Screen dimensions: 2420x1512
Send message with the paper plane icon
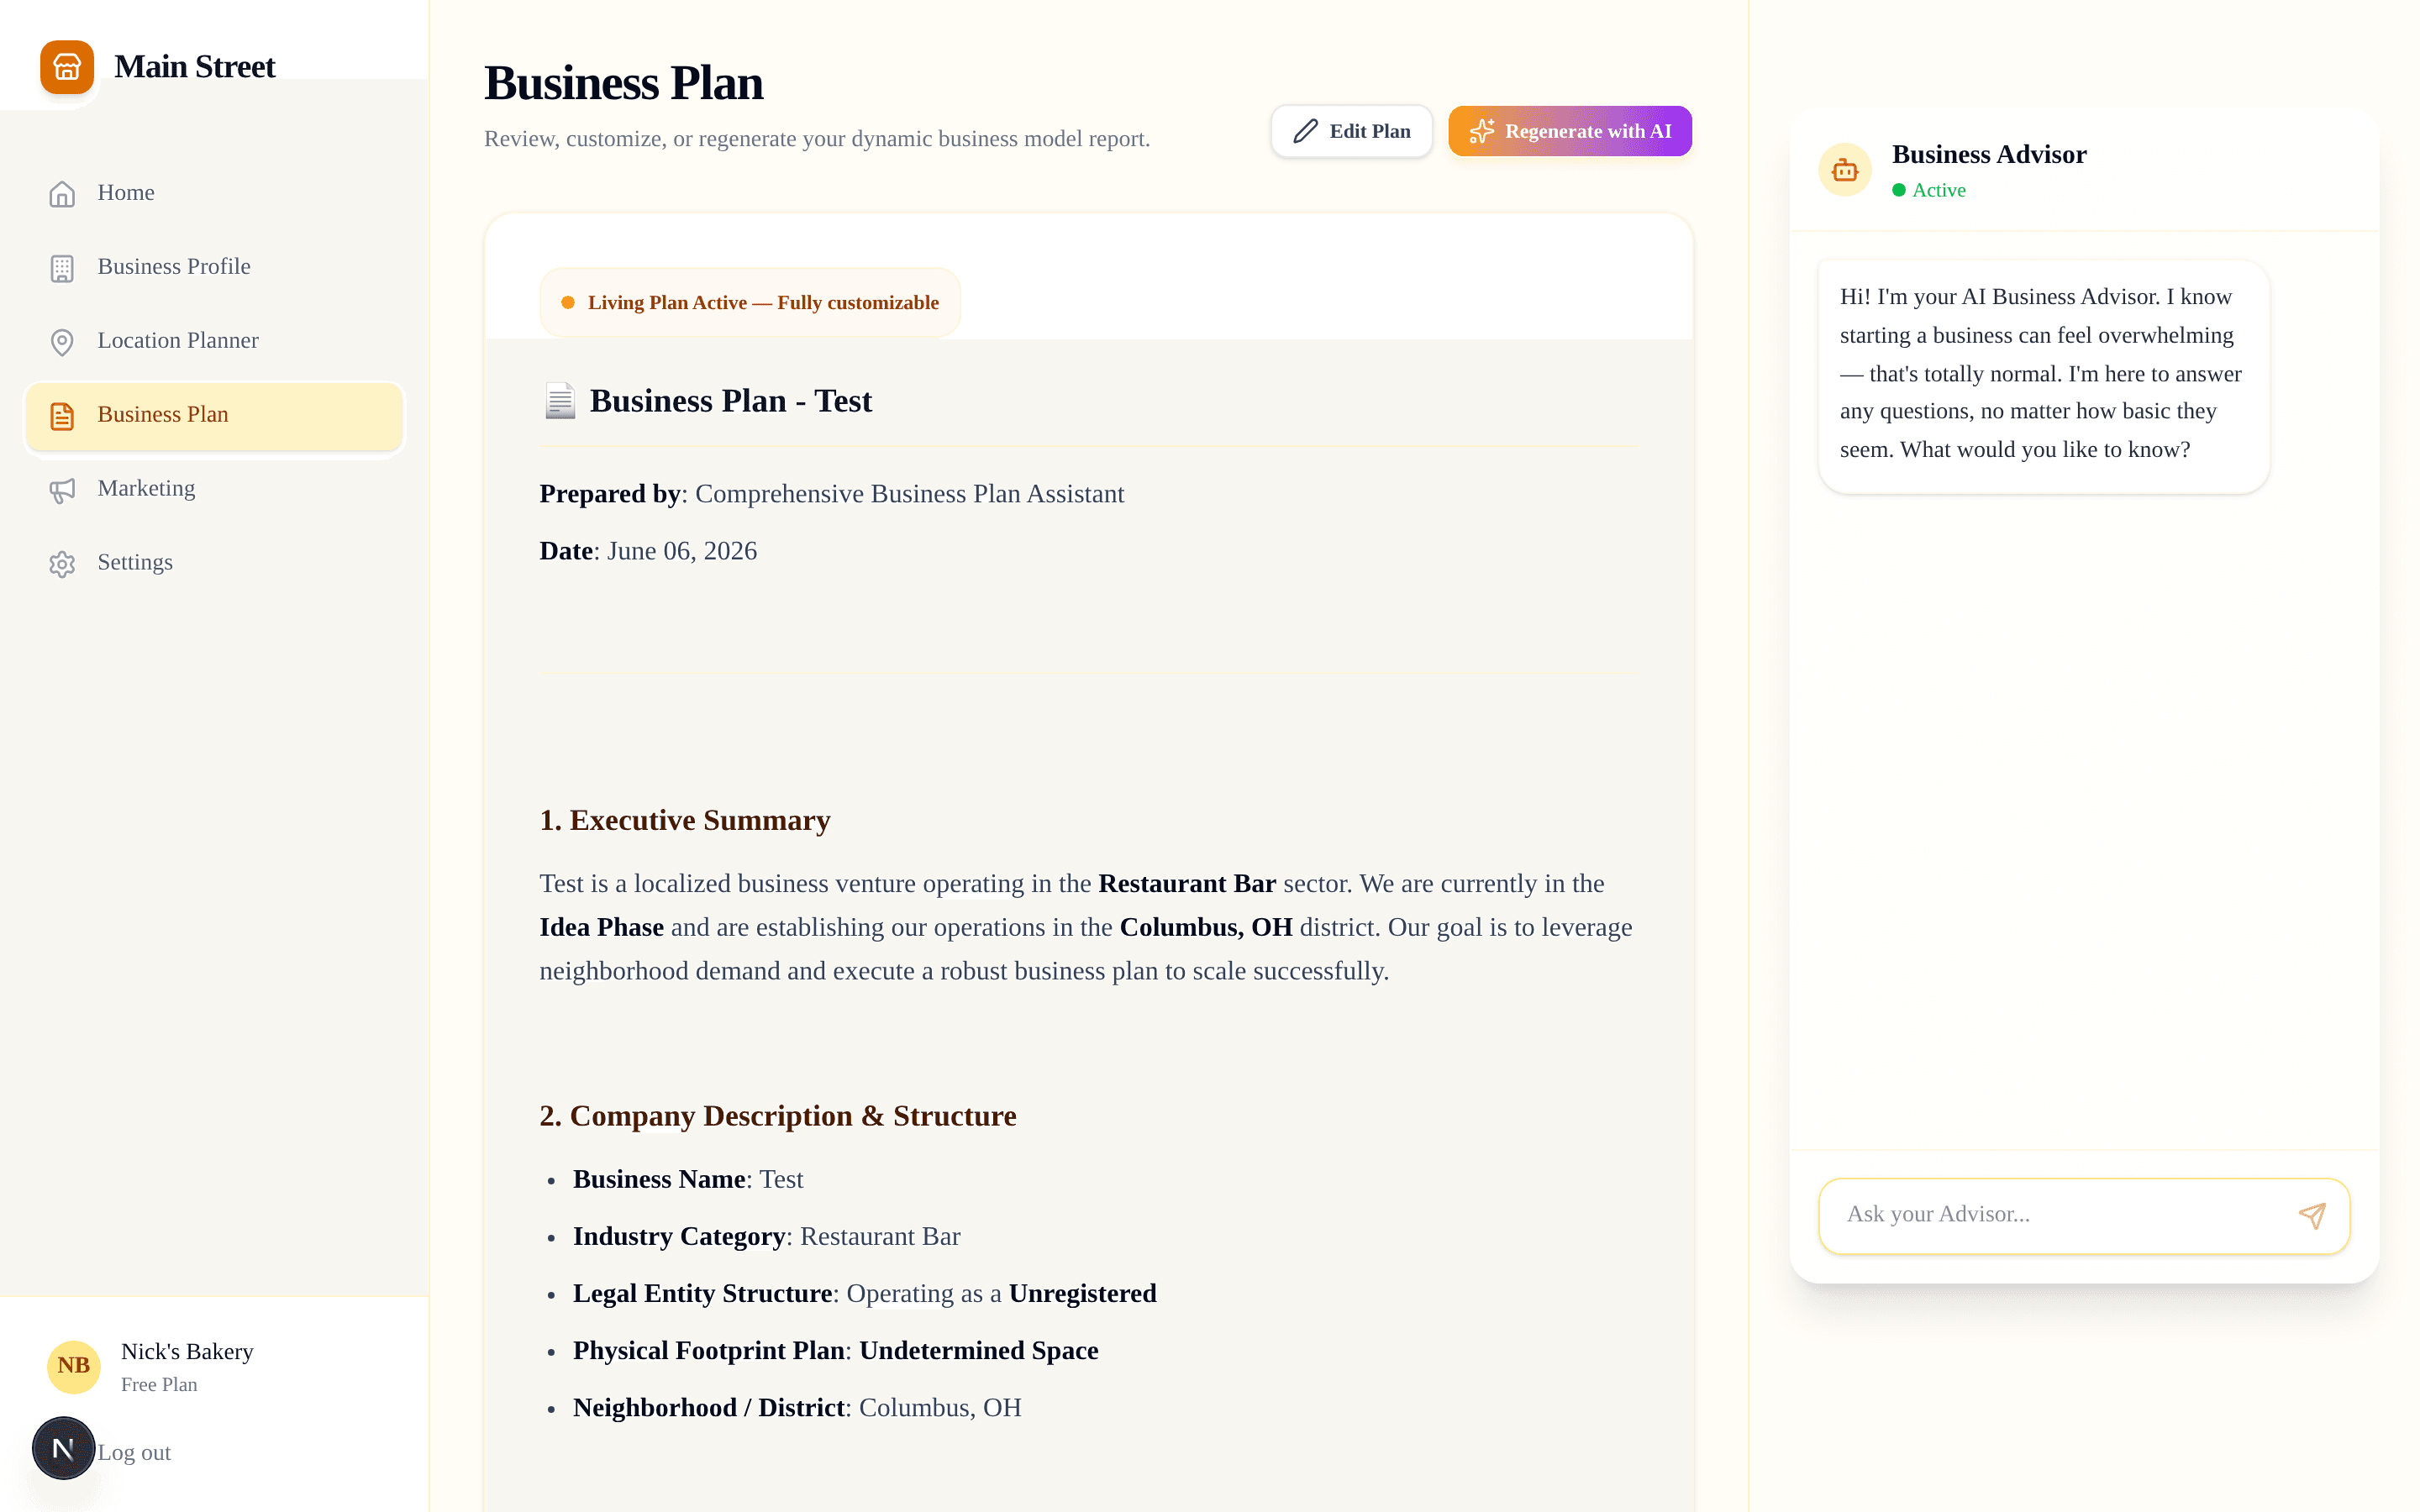(x=2311, y=1215)
